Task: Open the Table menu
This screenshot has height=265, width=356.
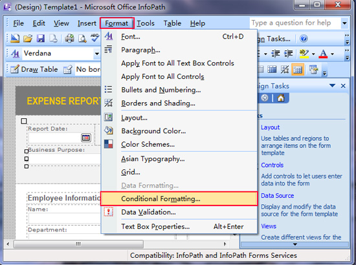Action: click(x=172, y=23)
